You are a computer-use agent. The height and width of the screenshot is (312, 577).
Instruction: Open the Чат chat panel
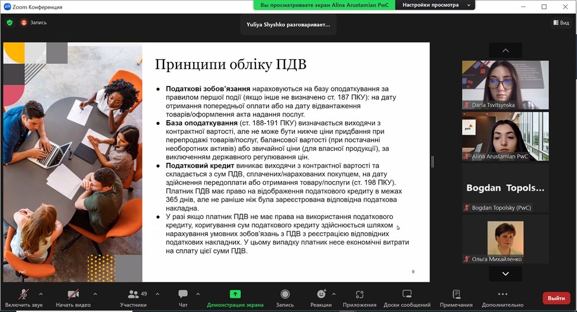tap(183, 298)
